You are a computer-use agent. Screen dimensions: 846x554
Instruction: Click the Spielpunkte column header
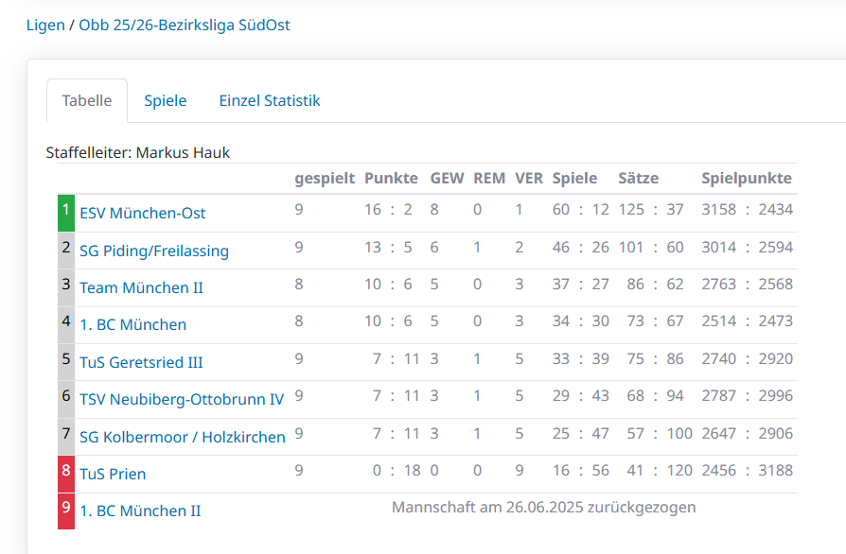(x=747, y=179)
